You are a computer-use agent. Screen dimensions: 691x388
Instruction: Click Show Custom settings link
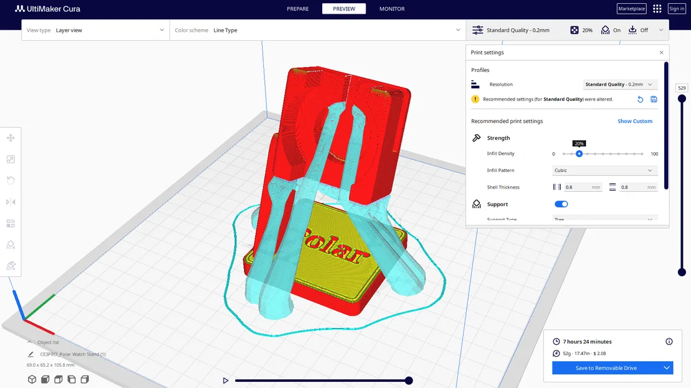635,121
